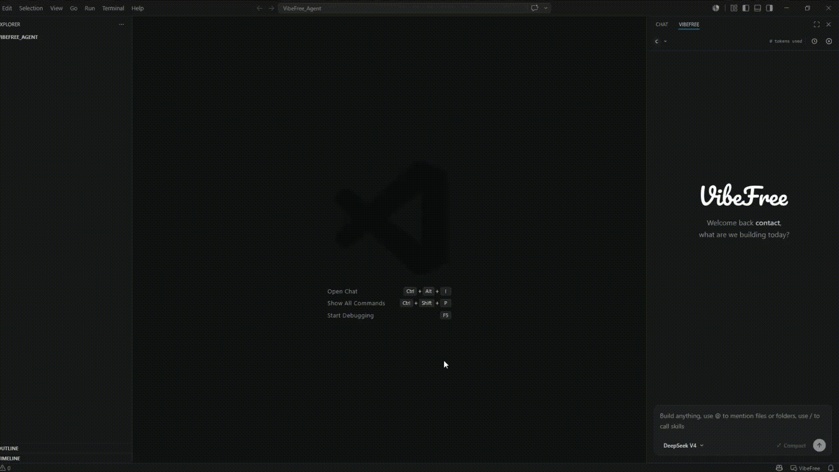Open the DeepSeek V4 model dropdown
This screenshot has width=839, height=472.
(x=683, y=445)
